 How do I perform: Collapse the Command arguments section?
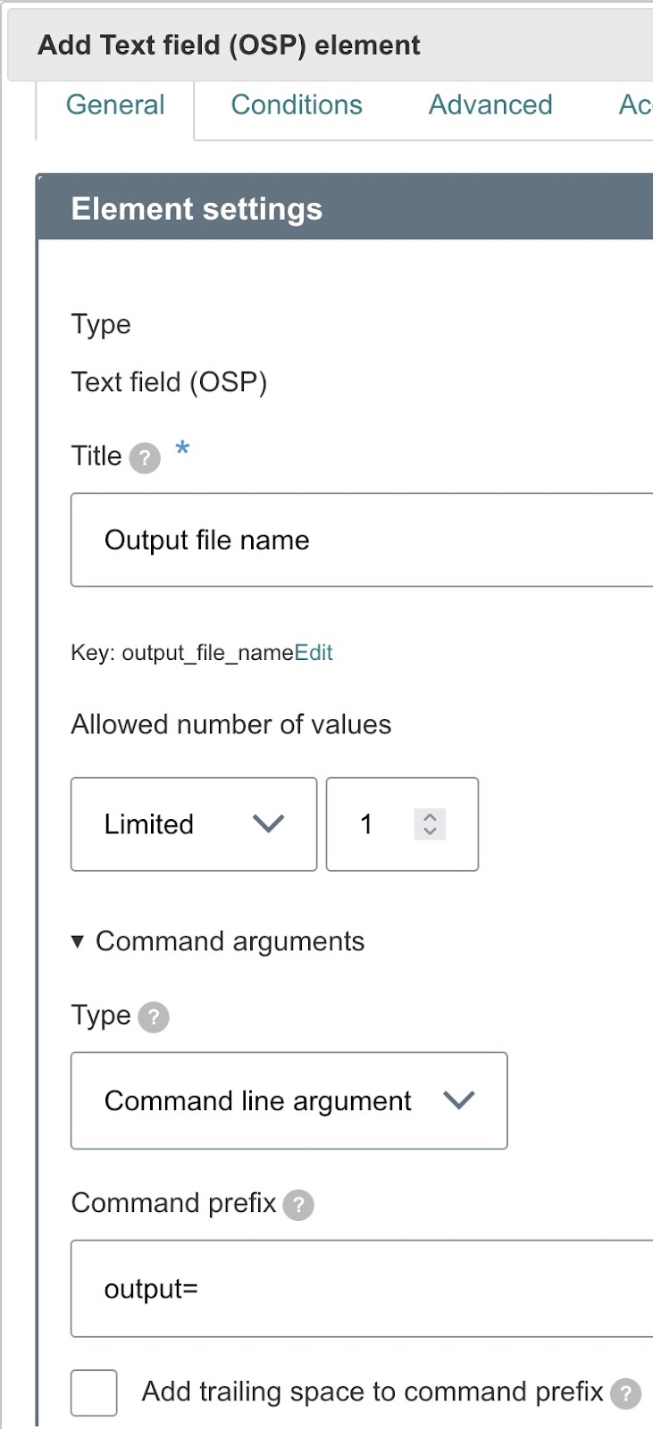[x=78, y=941]
